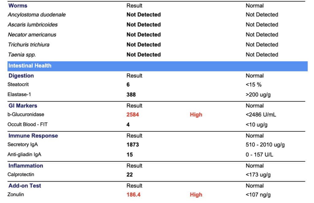Select the Ascaris lumbricoides test name
This screenshot has width=314, height=203.
click(33, 24)
